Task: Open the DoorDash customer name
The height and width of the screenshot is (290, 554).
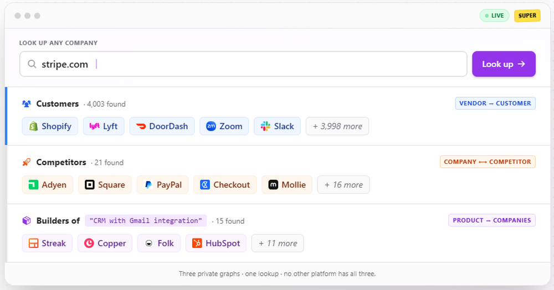Action: [x=168, y=126]
